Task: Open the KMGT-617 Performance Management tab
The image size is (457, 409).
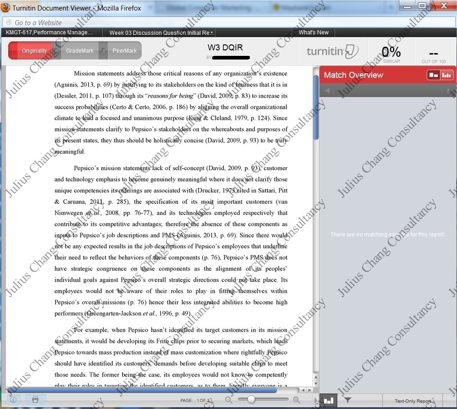Action: [x=49, y=33]
